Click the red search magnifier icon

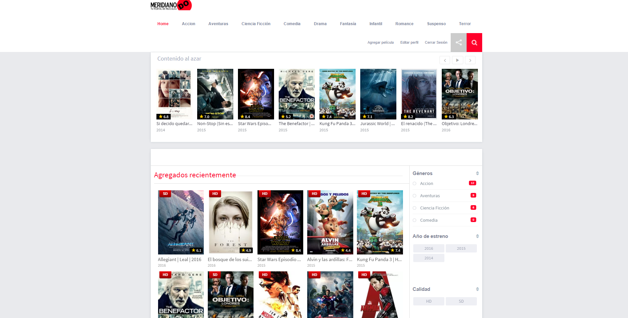pos(474,42)
